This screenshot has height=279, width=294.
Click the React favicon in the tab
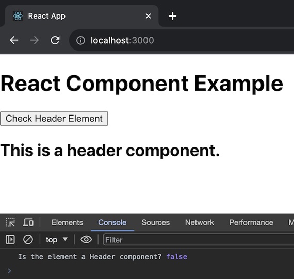[x=18, y=16]
